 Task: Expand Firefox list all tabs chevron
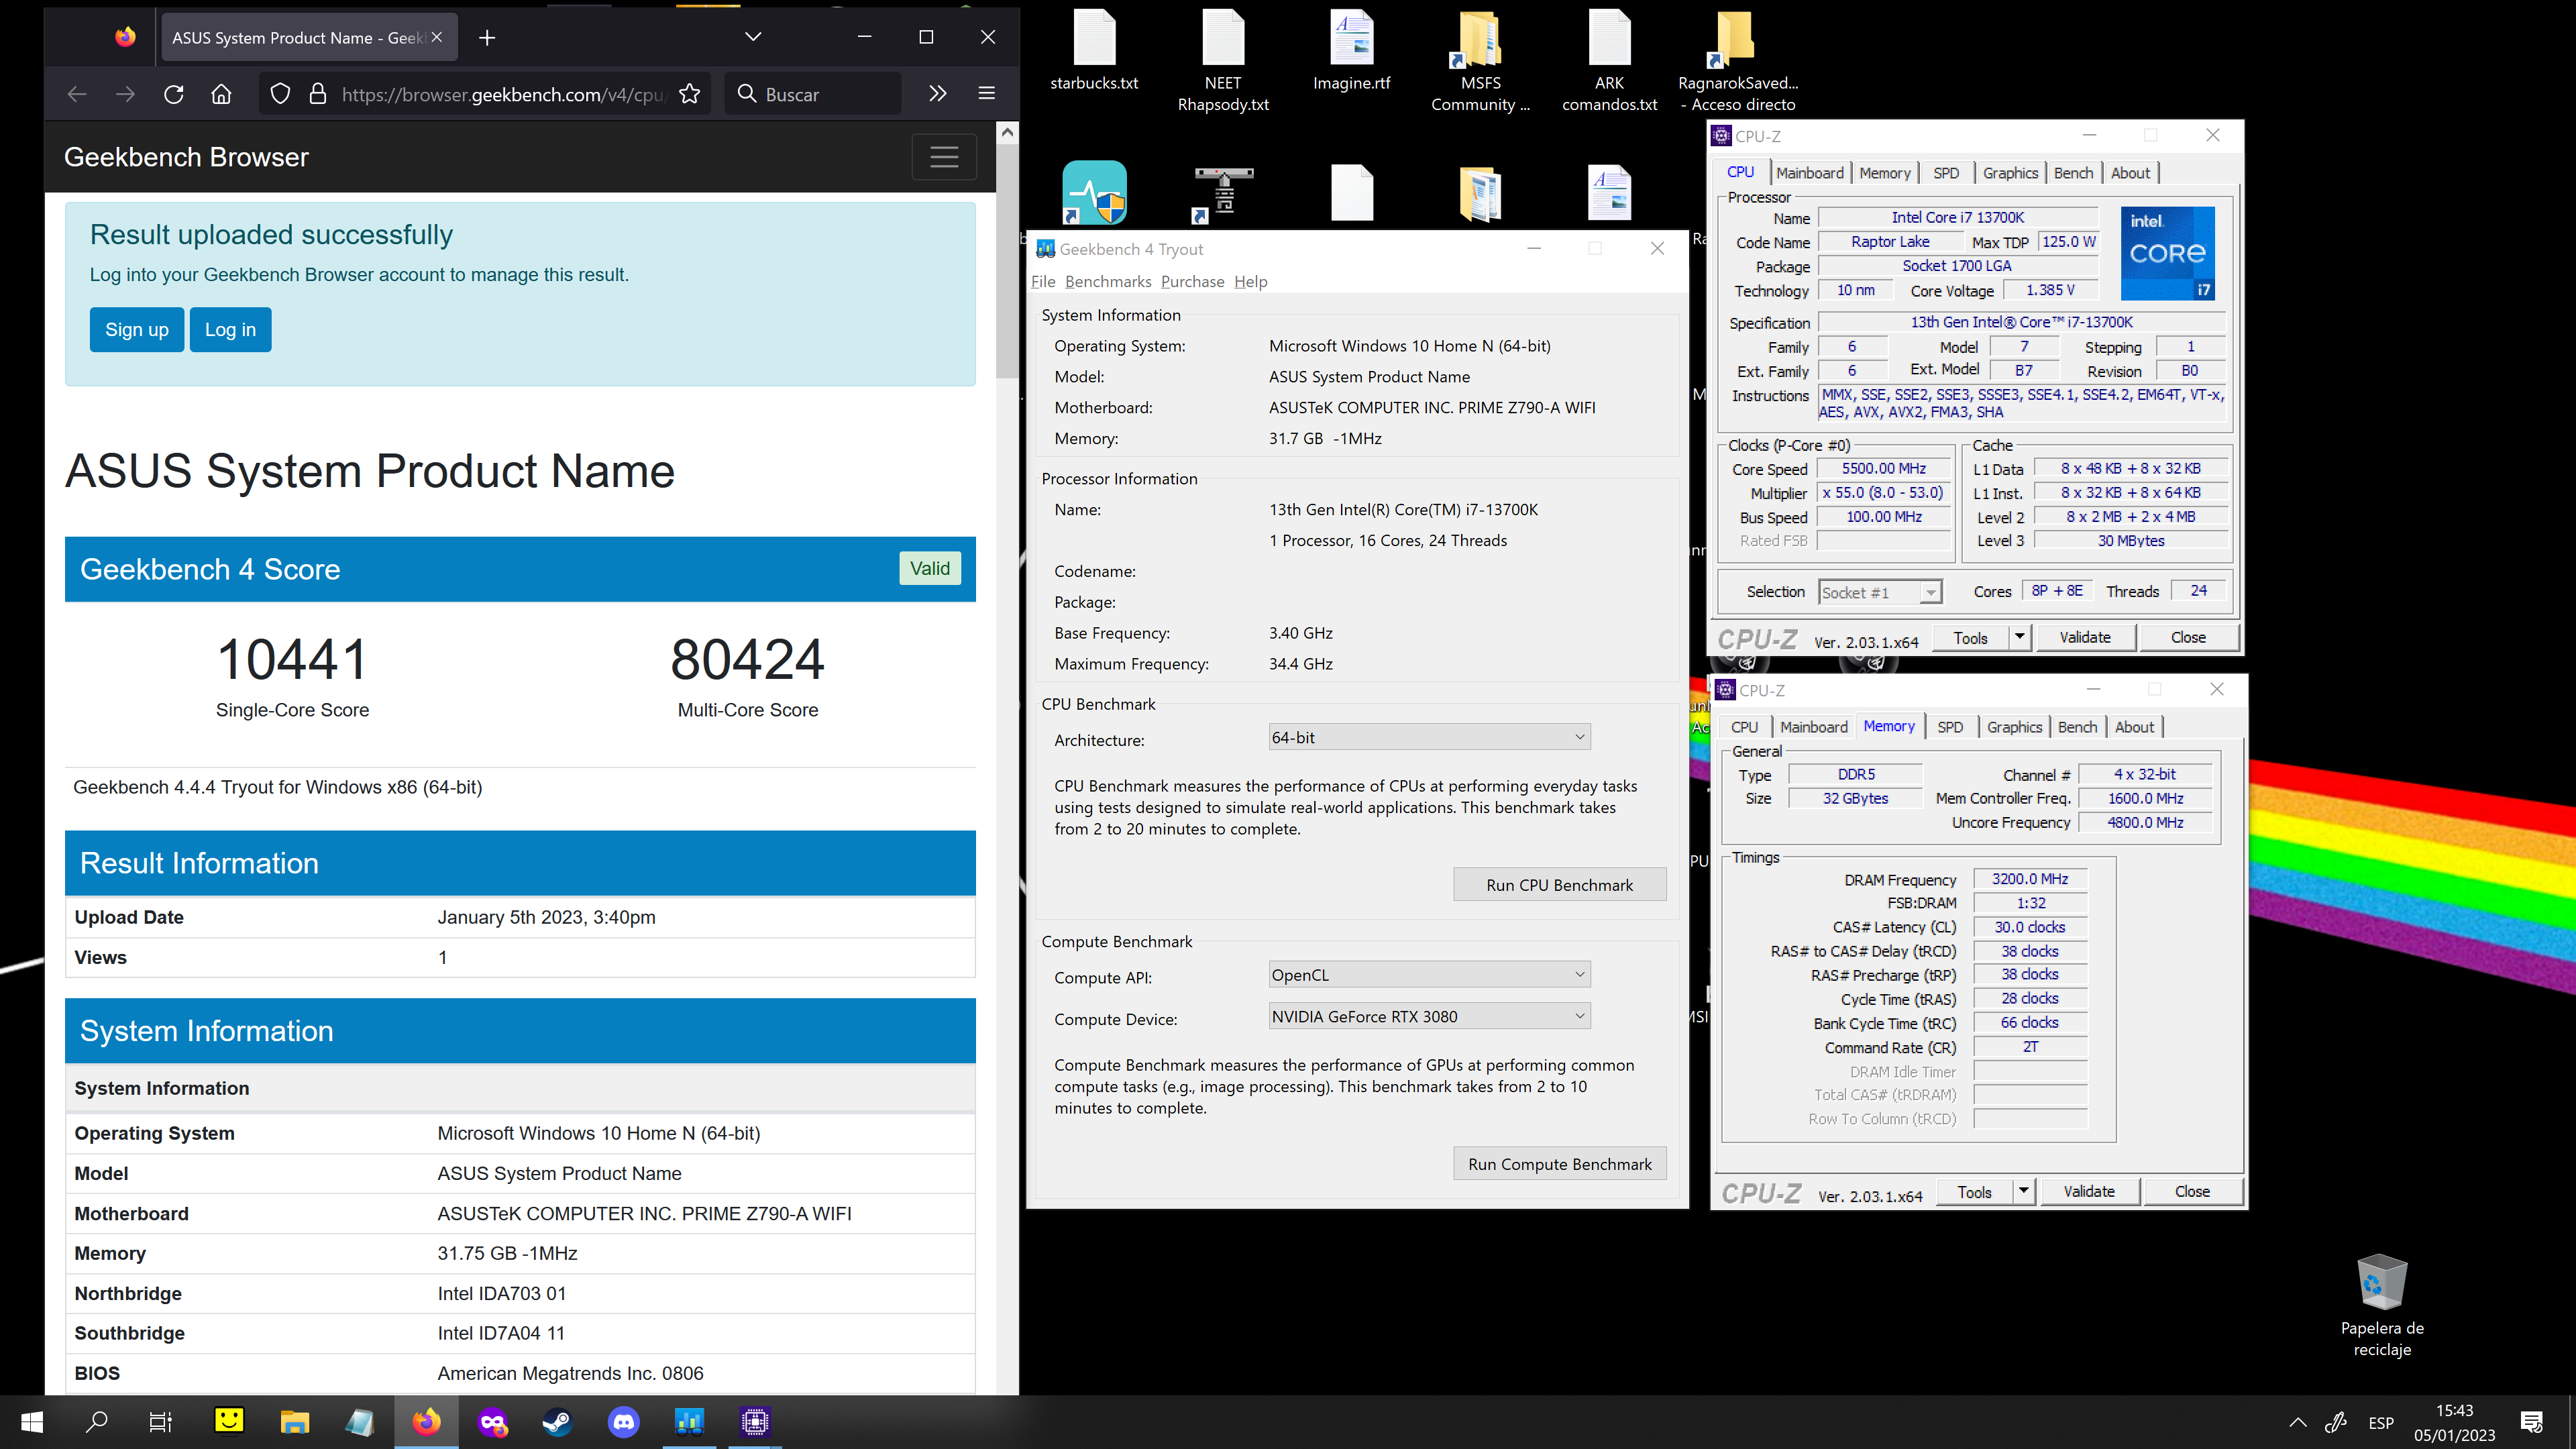[x=753, y=37]
